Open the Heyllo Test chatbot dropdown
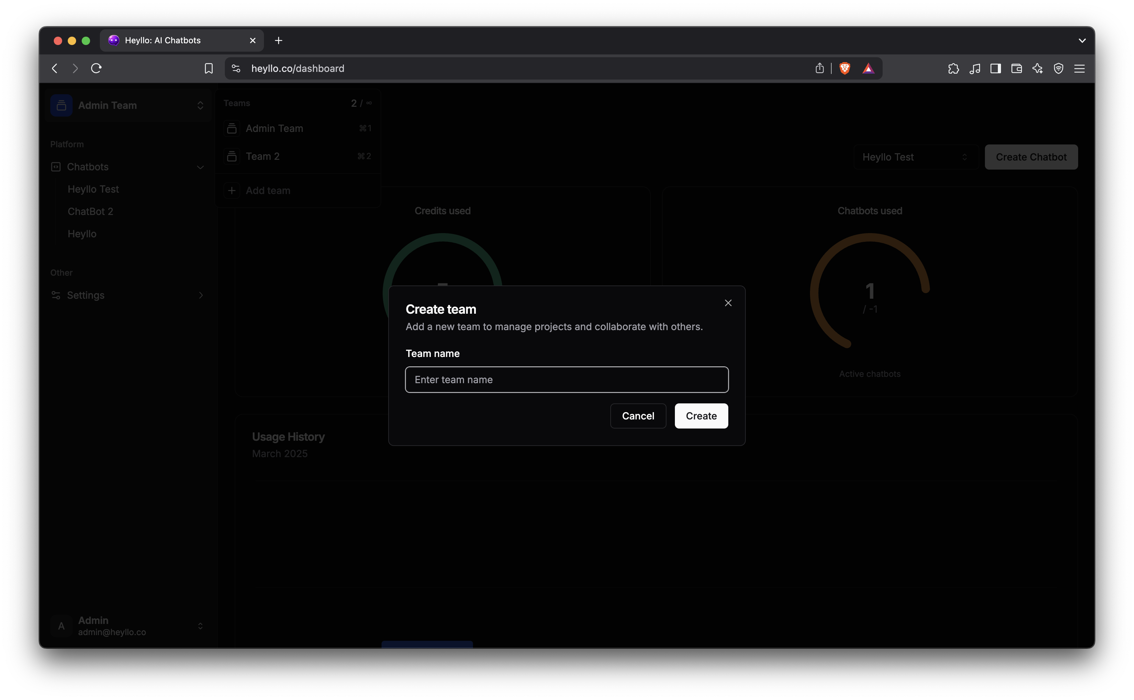 (915, 157)
